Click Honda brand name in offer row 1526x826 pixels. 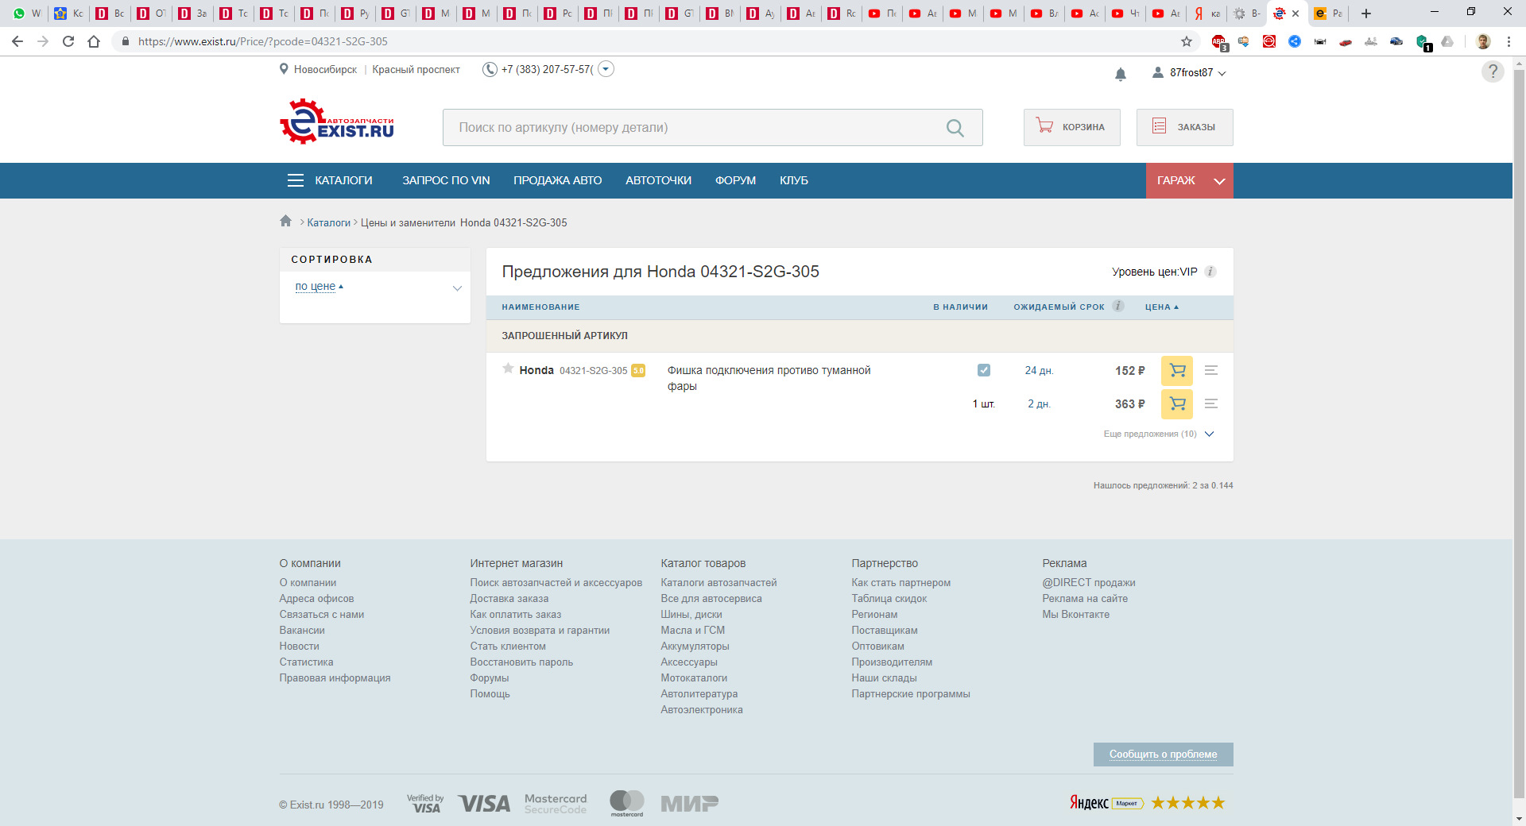pyautogui.click(x=536, y=371)
